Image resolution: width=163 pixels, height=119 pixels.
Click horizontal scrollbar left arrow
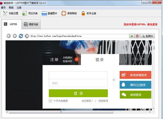point(7,112)
